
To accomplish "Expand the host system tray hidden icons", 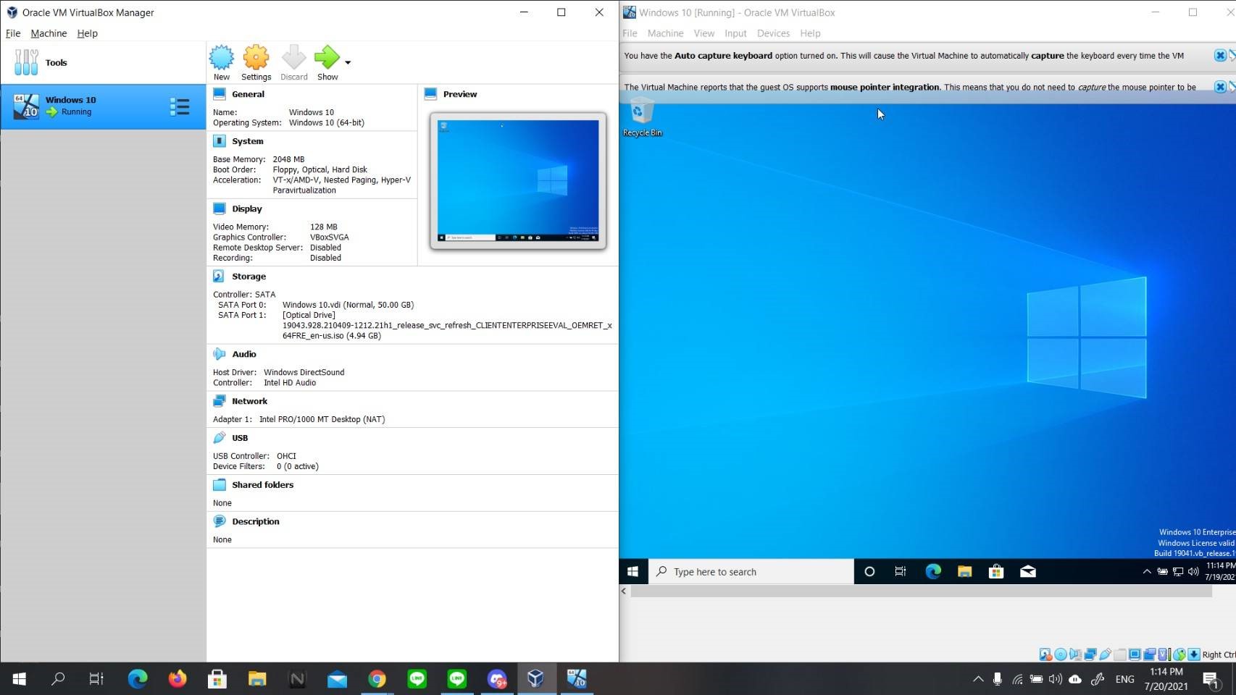I will 978,678.
